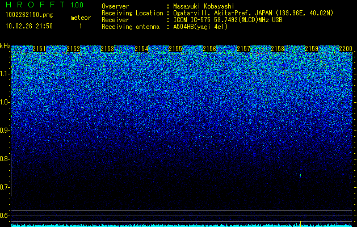
Task: Click the 2158 time marker
Action: point(278,49)
